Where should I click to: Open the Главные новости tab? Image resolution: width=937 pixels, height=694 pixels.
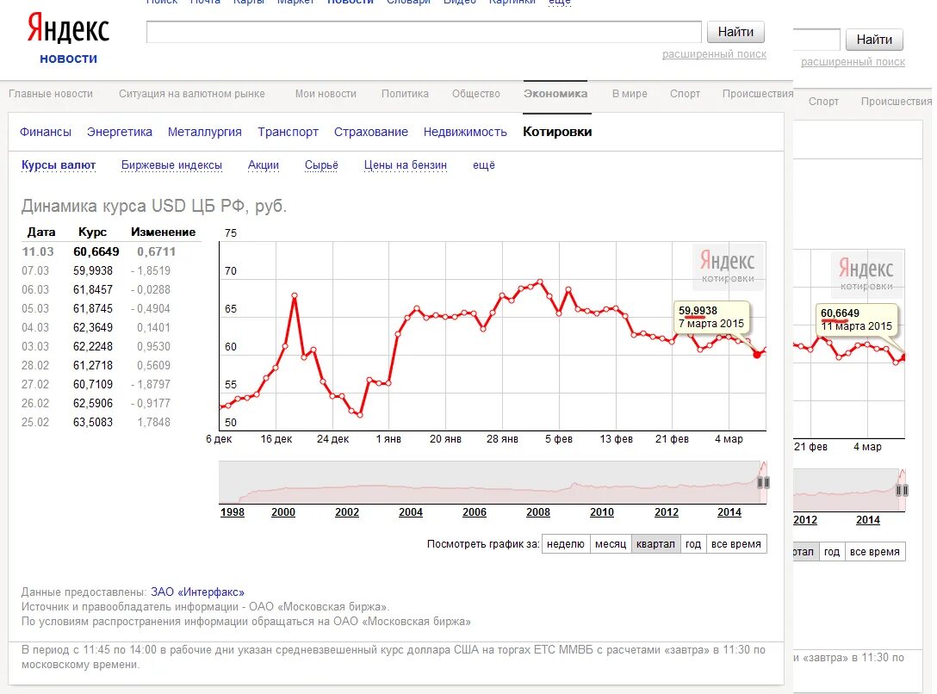[51, 94]
